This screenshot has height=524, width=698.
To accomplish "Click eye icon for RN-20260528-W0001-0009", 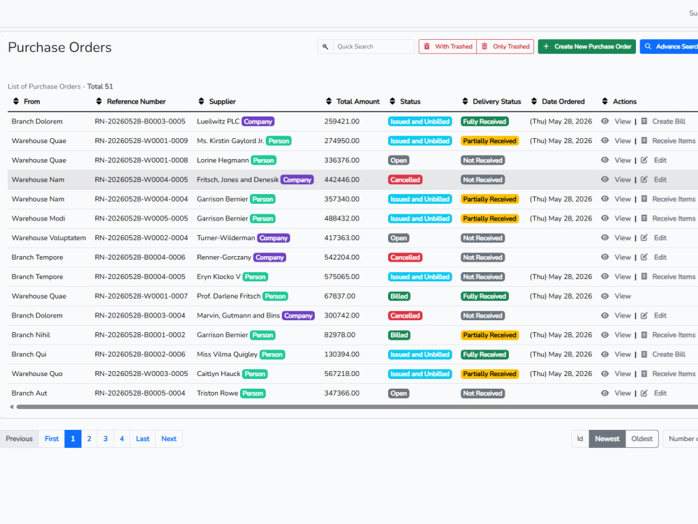I will pos(605,140).
